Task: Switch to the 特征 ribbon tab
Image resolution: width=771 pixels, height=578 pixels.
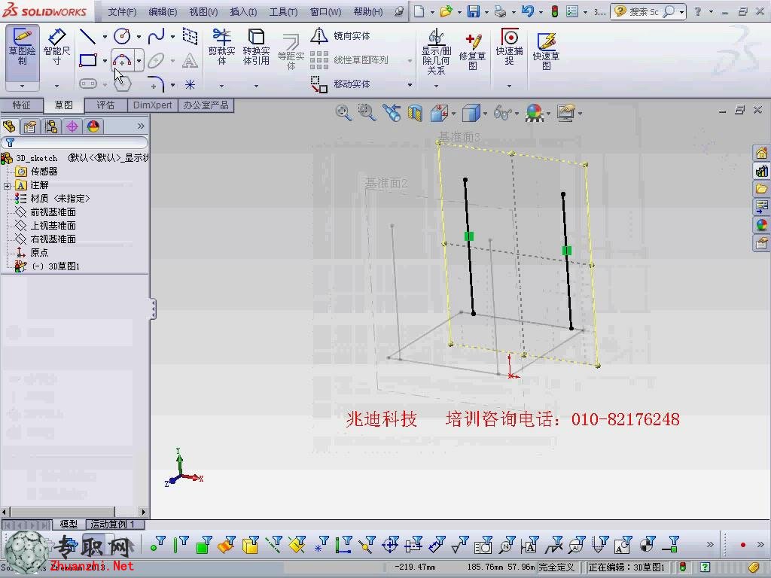Action: click(21, 105)
